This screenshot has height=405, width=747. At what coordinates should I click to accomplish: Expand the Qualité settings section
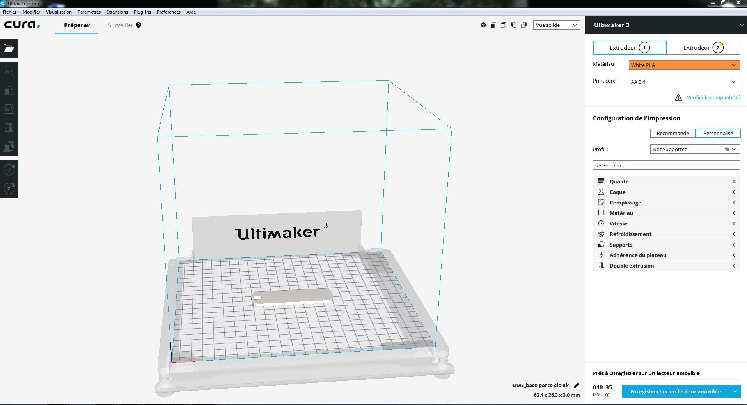(666, 181)
